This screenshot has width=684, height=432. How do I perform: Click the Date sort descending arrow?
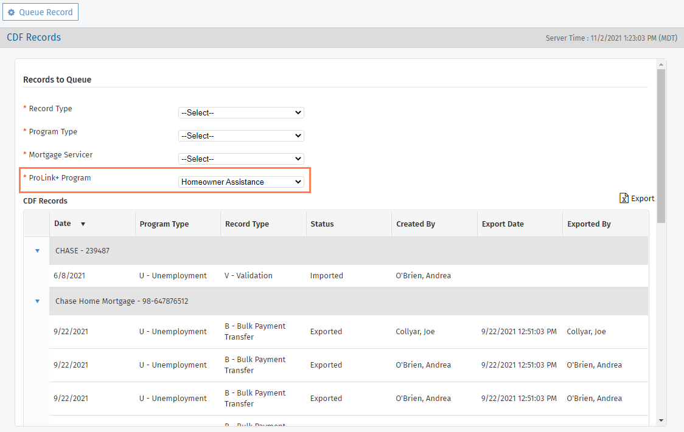click(x=83, y=224)
